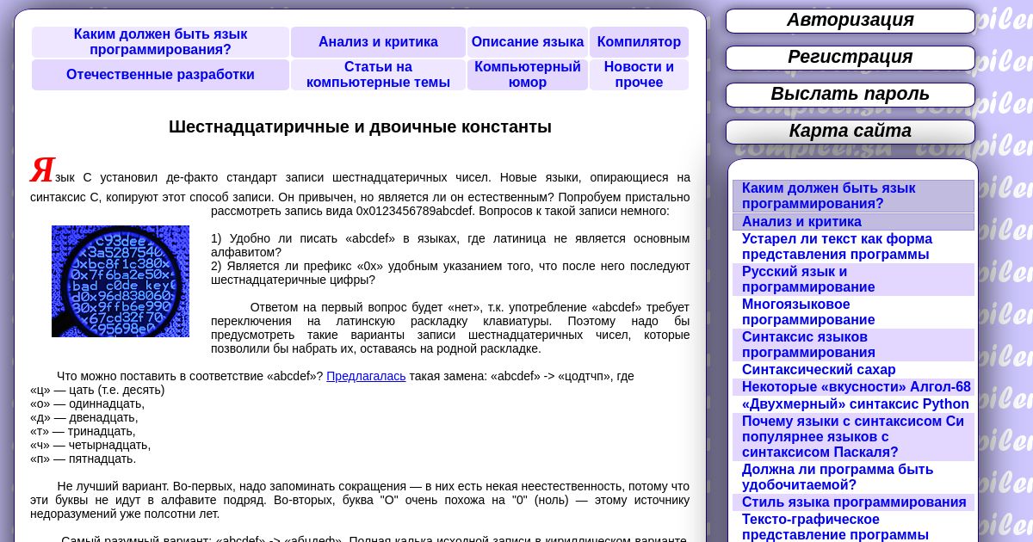Click question «1) Удобно ли писать «abcdef»»
Image resolution: width=1033 pixels, height=542 pixels.
coord(450,245)
